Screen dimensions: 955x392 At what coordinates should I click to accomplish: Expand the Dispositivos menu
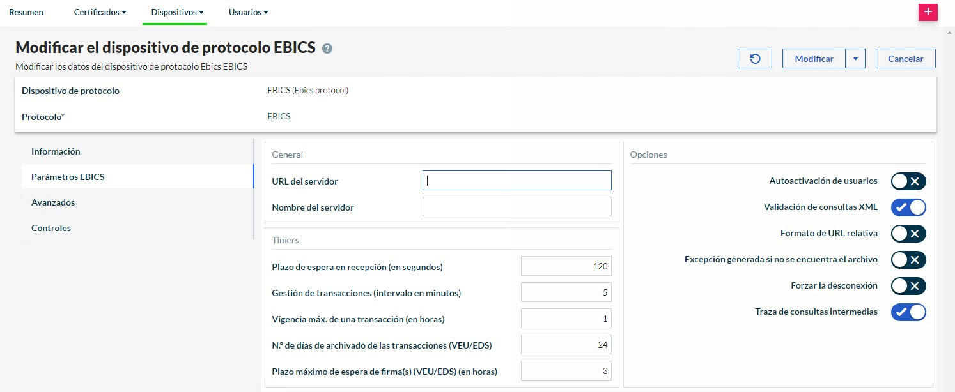pyautogui.click(x=177, y=12)
